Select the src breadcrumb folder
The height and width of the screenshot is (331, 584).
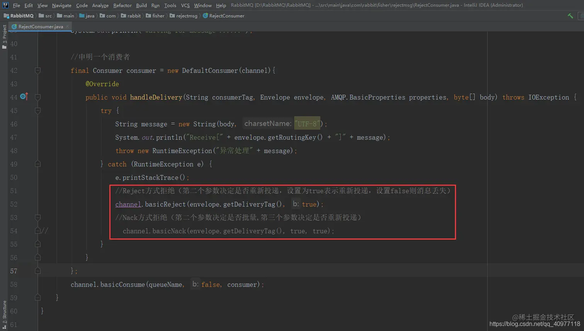45,16
